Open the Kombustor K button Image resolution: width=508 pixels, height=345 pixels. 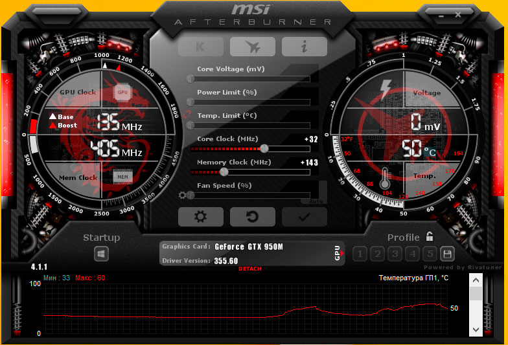pyautogui.click(x=201, y=47)
